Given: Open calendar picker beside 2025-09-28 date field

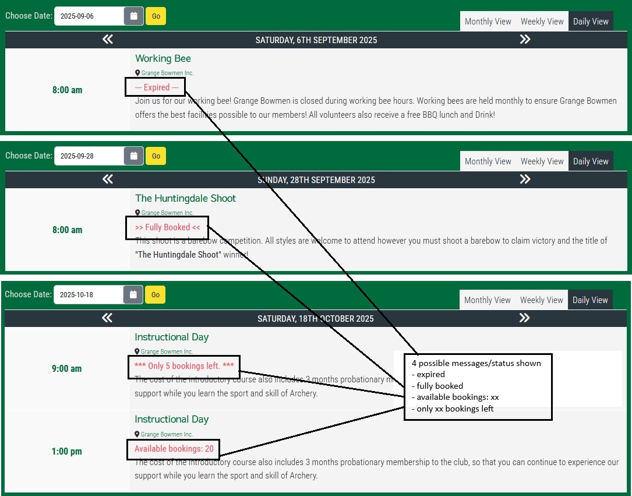Looking at the screenshot, I should [133, 156].
